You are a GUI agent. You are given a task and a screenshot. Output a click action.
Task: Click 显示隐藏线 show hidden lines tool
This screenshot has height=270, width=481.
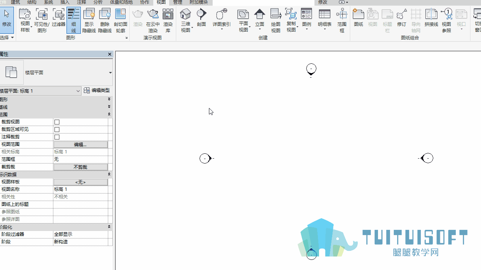tap(89, 21)
